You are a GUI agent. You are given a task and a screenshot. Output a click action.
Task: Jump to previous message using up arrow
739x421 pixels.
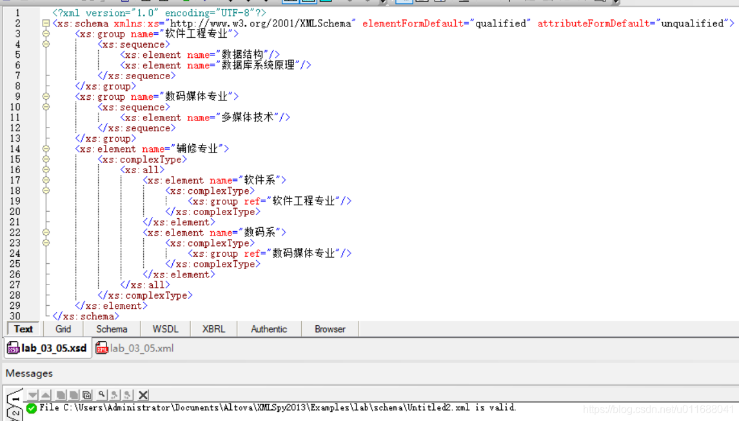tap(45, 395)
